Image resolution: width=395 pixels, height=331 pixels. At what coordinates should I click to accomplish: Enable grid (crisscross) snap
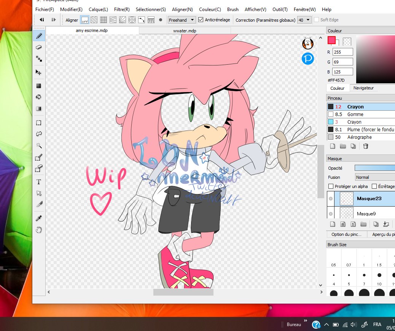point(104,20)
